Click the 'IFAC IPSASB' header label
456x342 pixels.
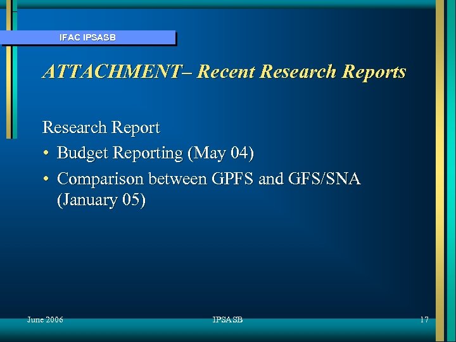(x=87, y=37)
